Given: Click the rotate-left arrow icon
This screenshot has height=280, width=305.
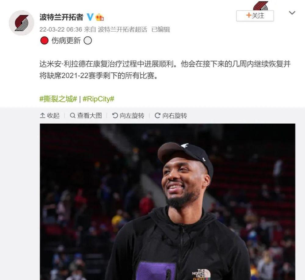Looking at the screenshot, I should click(115, 115).
